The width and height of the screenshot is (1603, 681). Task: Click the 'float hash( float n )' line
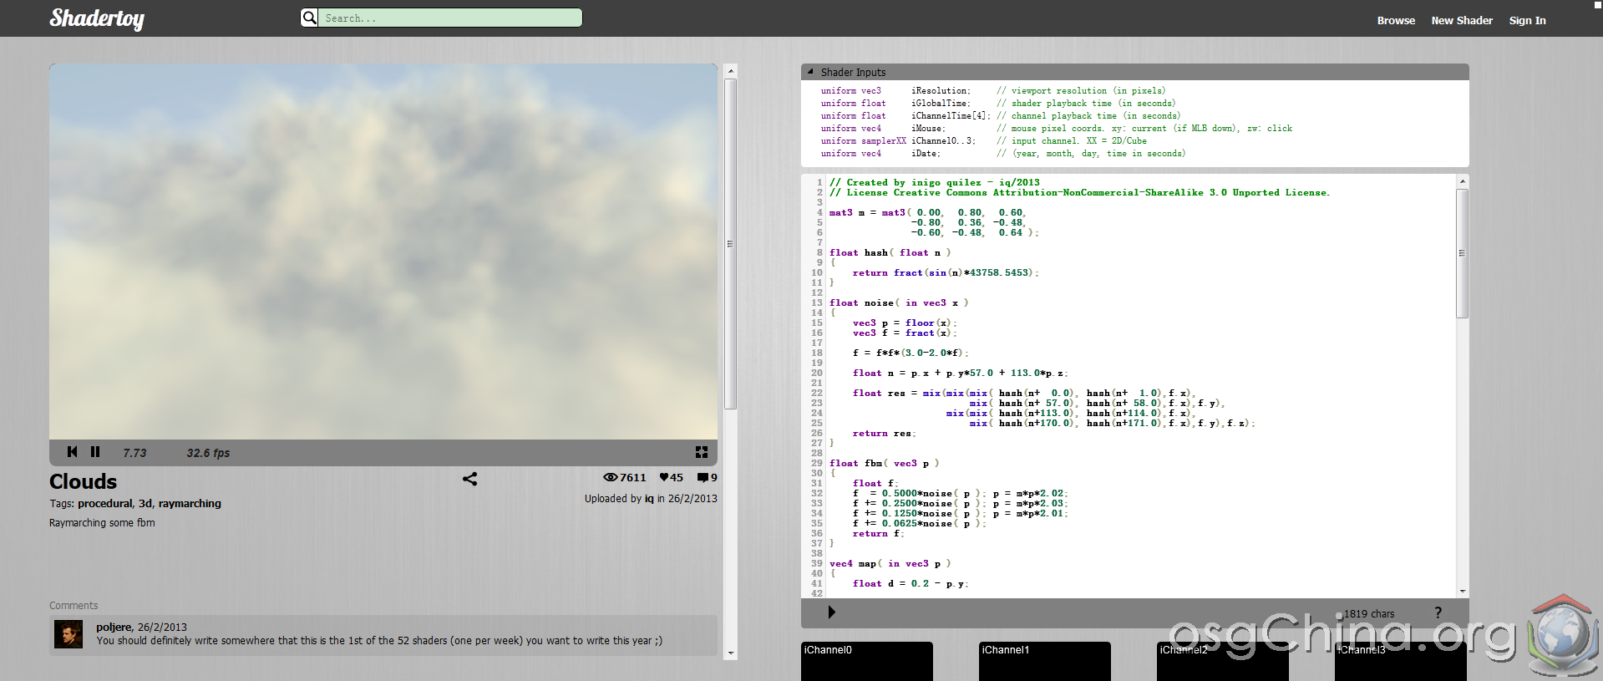click(890, 252)
